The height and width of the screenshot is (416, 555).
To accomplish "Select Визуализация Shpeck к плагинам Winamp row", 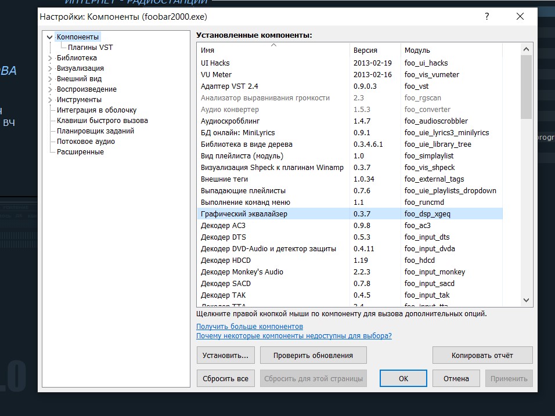I will coord(349,168).
